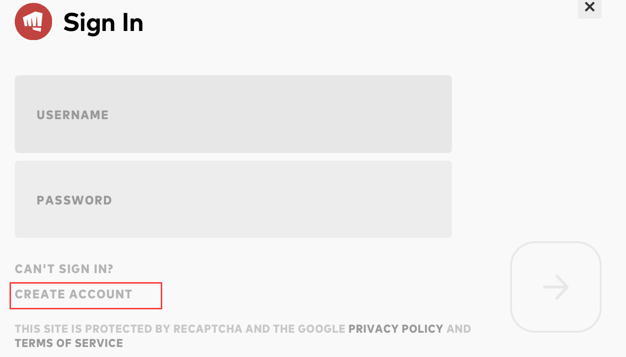Click the Create Account link

(73, 295)
